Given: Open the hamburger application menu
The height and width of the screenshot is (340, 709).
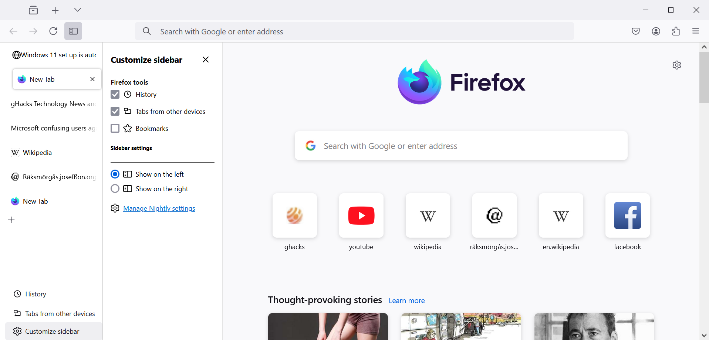Looking at the screenshot, I should 696,31.
